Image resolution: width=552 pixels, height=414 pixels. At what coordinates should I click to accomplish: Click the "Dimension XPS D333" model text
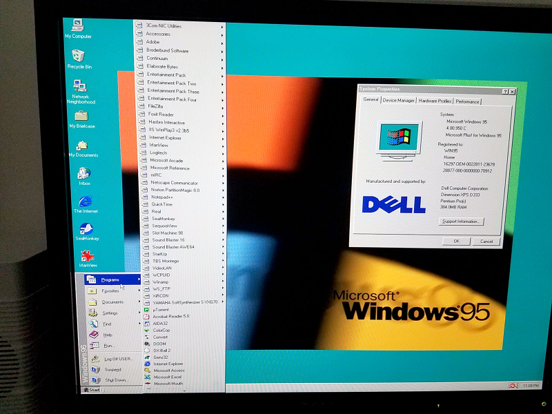coord(460,195)
